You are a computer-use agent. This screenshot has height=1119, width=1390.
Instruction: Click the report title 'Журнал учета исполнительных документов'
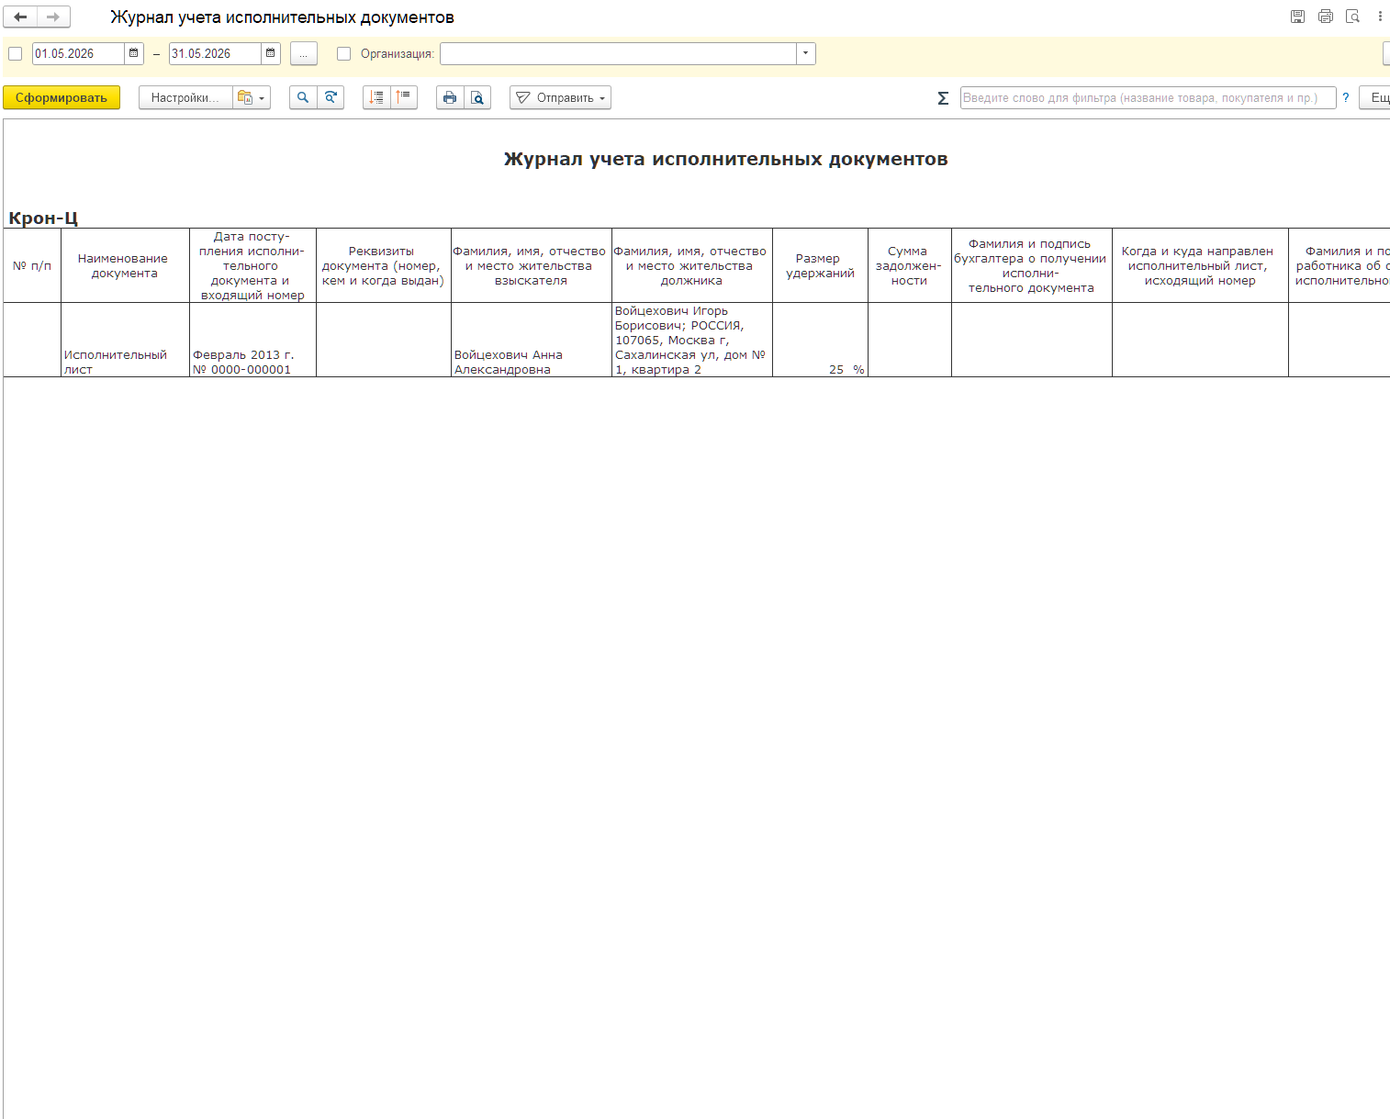(725, 159)
